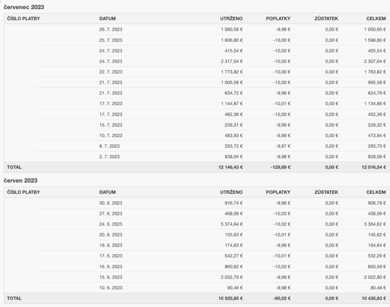The width and height of the screenshot is (390, 307).
Task: Click the 2 022,80 € total amount
Action: 375,277
